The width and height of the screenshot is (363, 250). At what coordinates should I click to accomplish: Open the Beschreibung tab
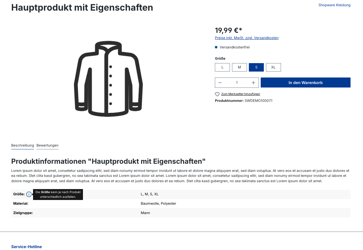(22, 145)
